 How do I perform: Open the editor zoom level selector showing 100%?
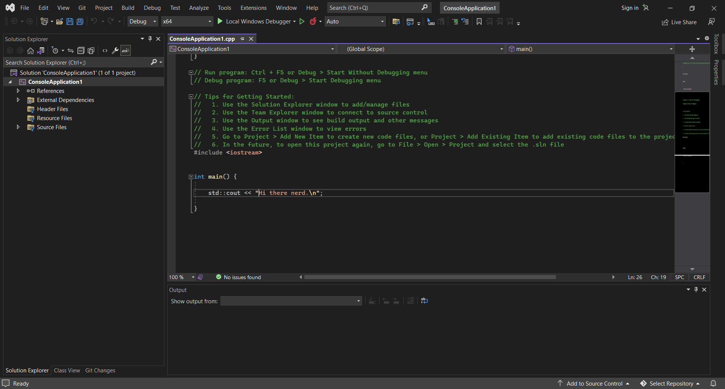[x=181, y=277]
